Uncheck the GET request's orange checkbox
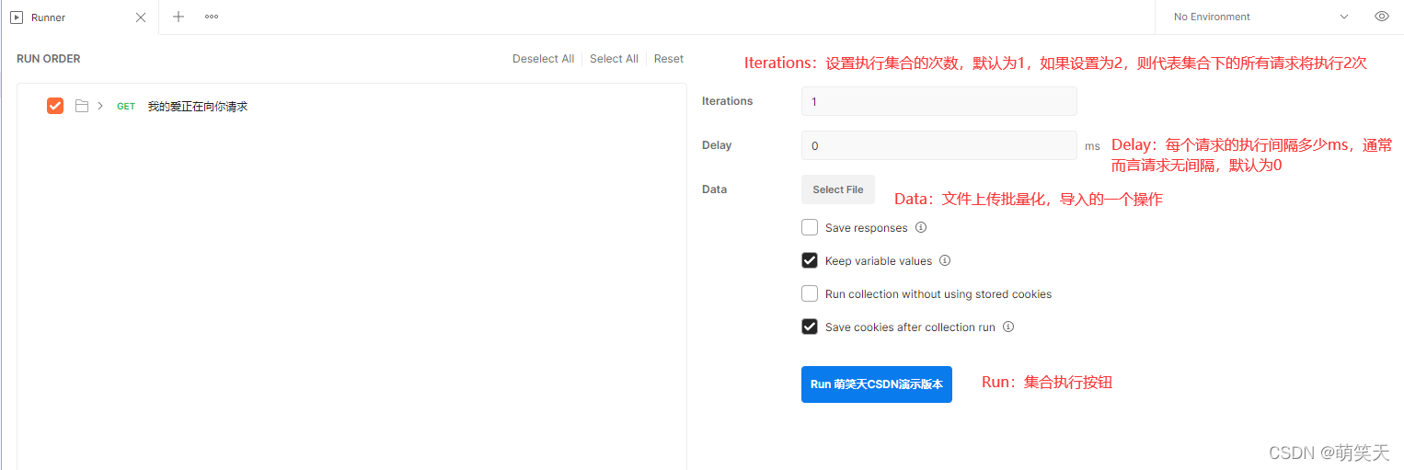 click(x=55, y=106)
